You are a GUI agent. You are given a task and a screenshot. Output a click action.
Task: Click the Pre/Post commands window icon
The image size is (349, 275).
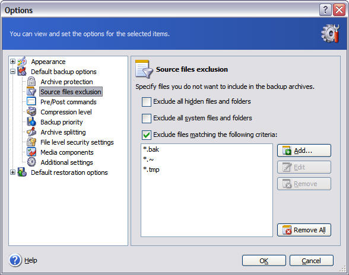31,101
